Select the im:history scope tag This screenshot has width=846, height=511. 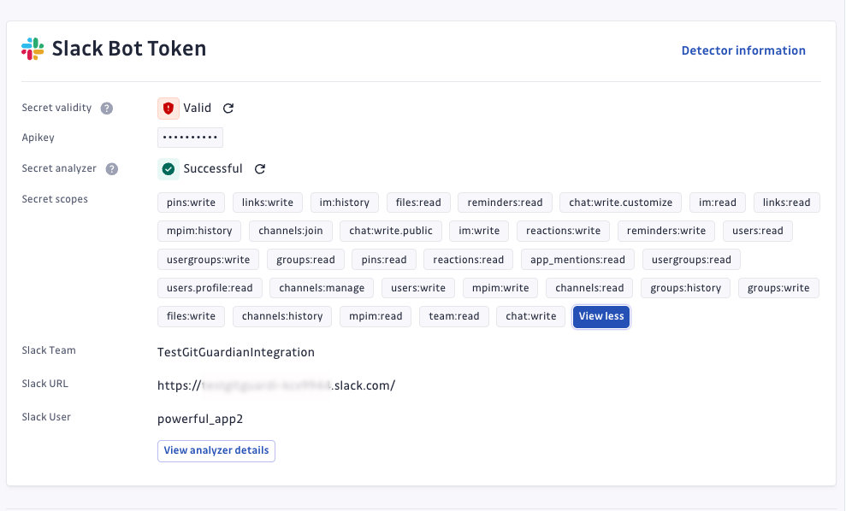[344, 203]
